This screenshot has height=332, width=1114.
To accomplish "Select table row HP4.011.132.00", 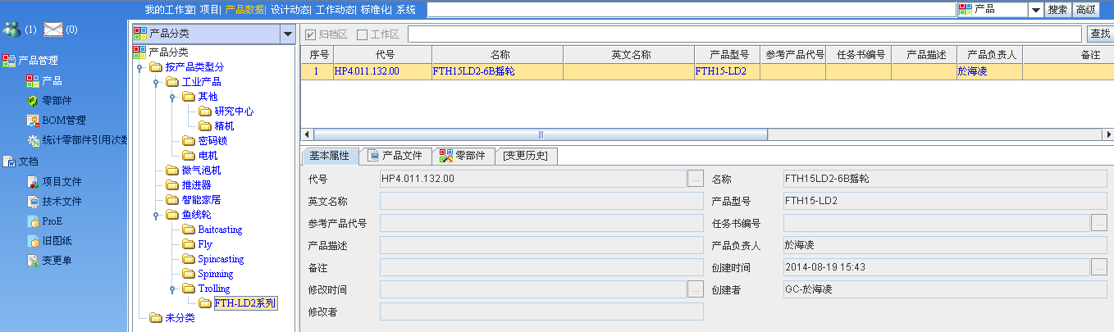I will tap(707, 71).
